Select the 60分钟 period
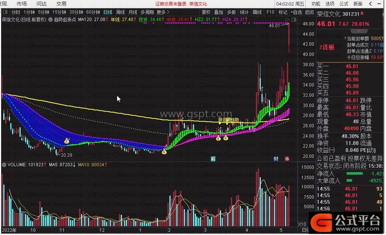The width and height of the screenshot is (386, 235). tap(93, 12)
